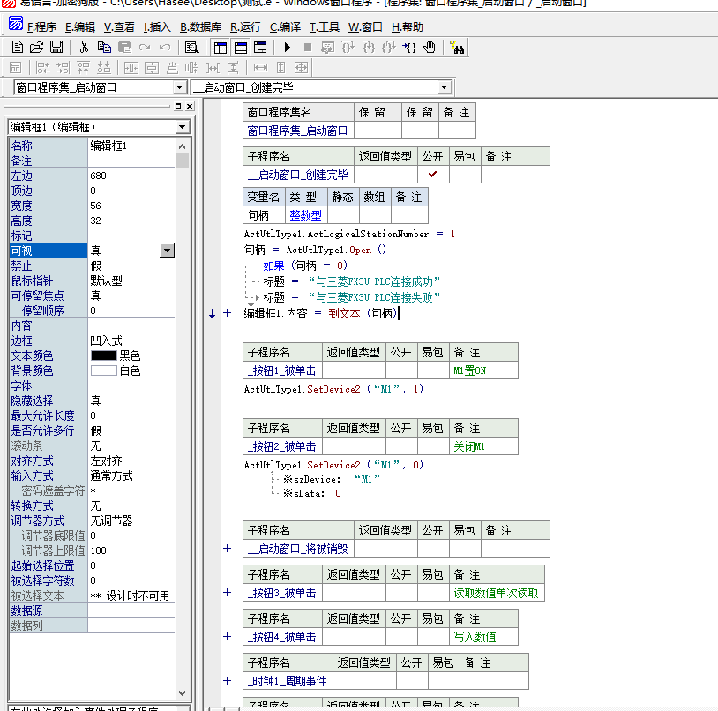Screen dimensions: 718x711
Task: Toggle the 公开 checkmark for __启动窗口_创建完毕
Action: pos(432,175)
